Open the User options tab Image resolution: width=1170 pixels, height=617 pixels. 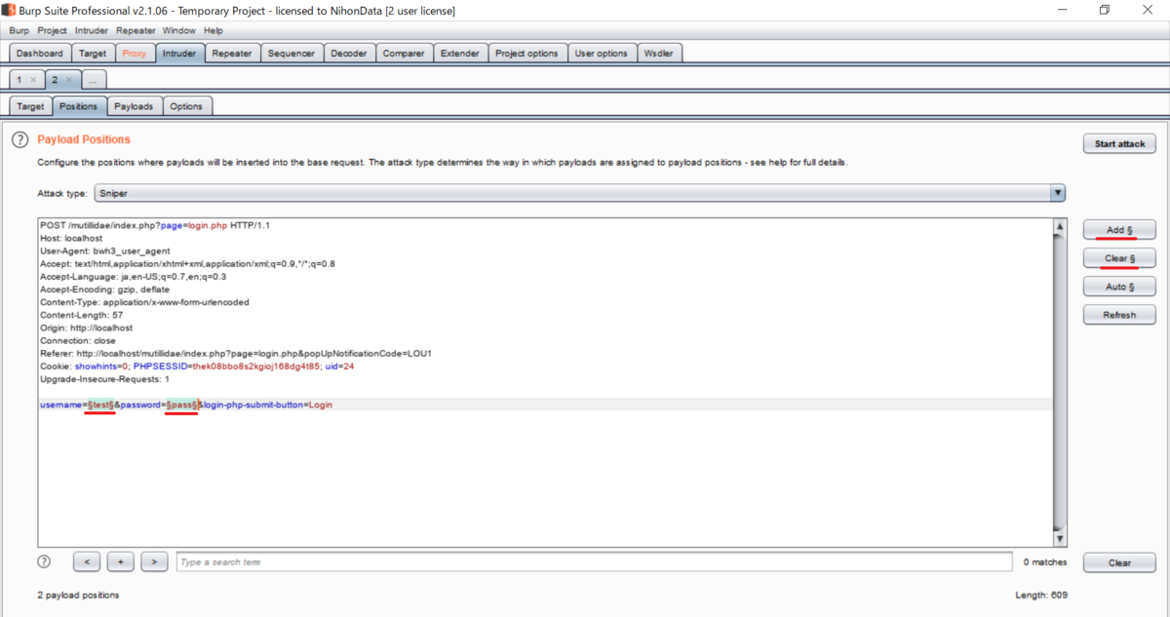coord(602,54)
